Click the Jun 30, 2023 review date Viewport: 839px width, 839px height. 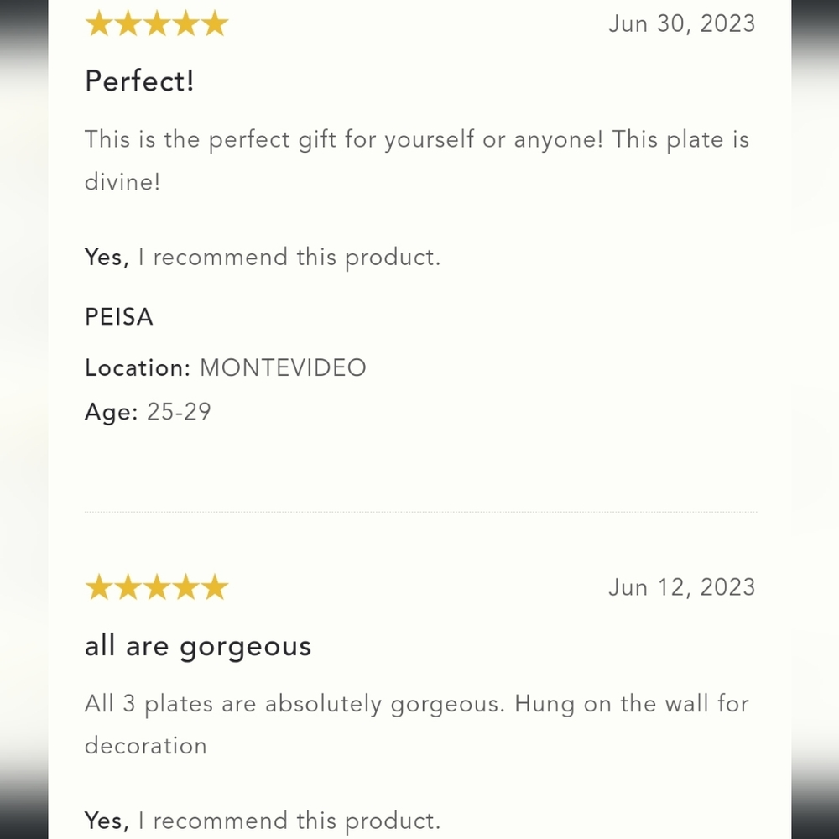(x=681, y=24)
